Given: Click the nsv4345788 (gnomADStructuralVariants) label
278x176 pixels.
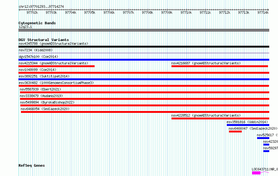Looking at the screenshot, I should pyautogui.click(x=53, y=44).
